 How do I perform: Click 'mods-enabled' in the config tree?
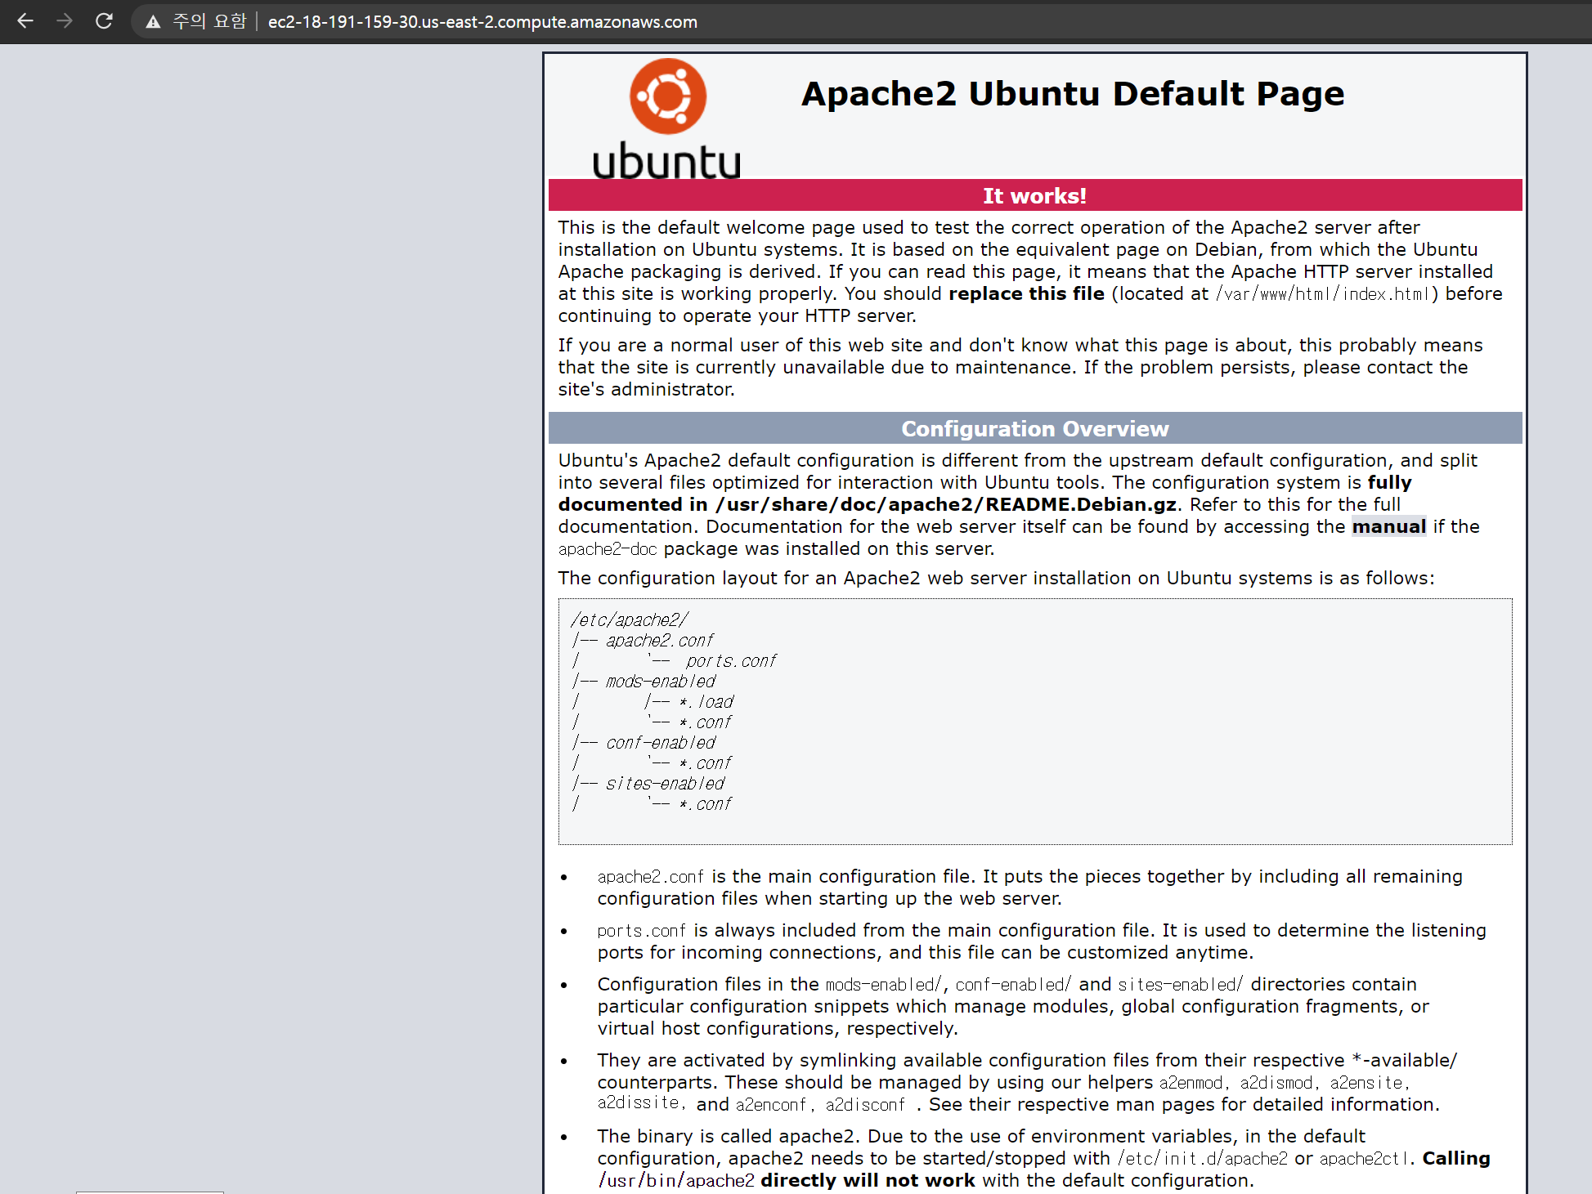[661, 681]
